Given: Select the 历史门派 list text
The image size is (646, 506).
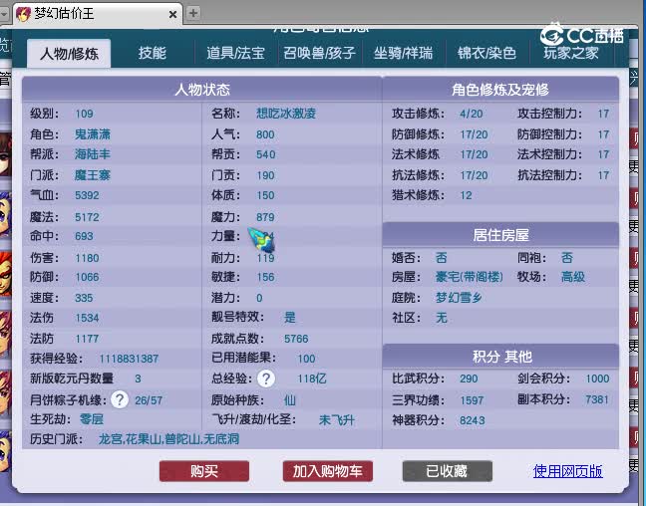Looking at the screenshot, I should 168,439.
